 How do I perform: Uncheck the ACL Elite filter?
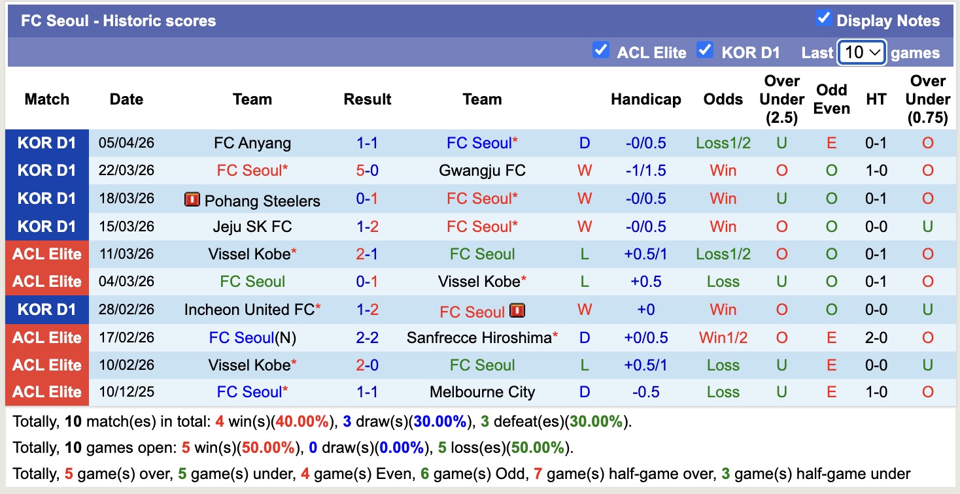tap(601, 50)
